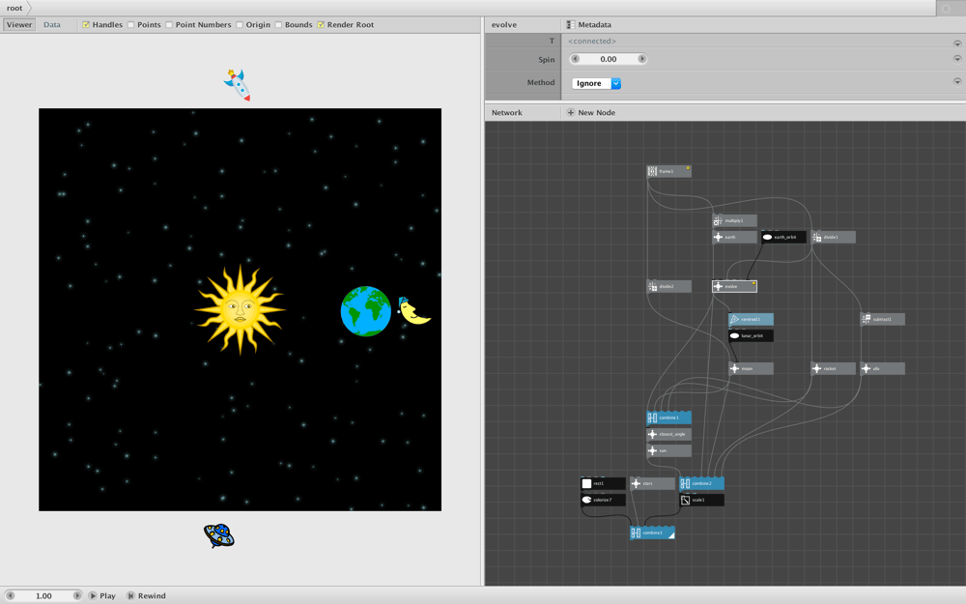966x604 pixels.
Task: Select the divide1 node
Action: (x=833, y=237)
